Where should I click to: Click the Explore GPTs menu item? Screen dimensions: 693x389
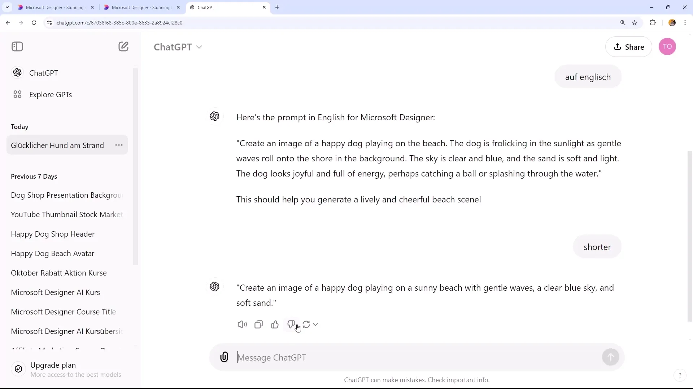click(51, 94)
